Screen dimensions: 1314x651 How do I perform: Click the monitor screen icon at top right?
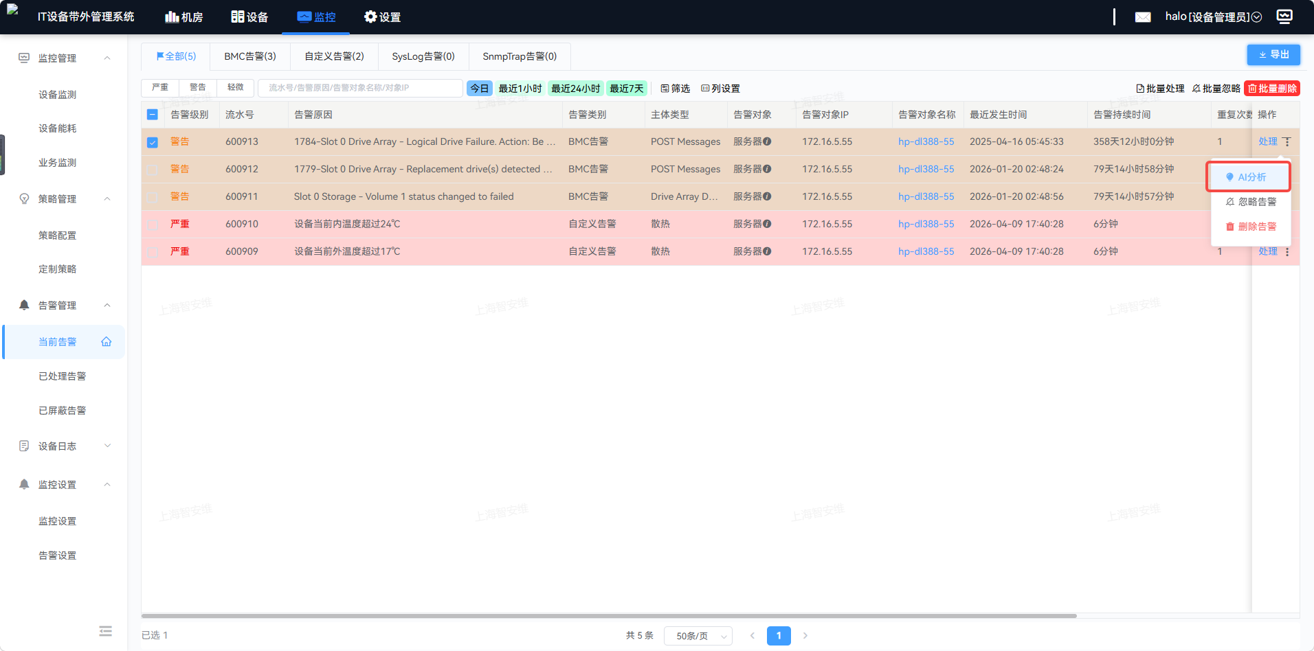[1284, 16]
